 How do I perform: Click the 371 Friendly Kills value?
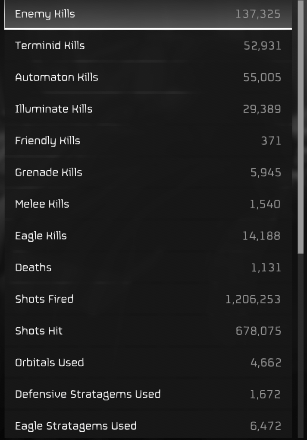tap(271, 140)
